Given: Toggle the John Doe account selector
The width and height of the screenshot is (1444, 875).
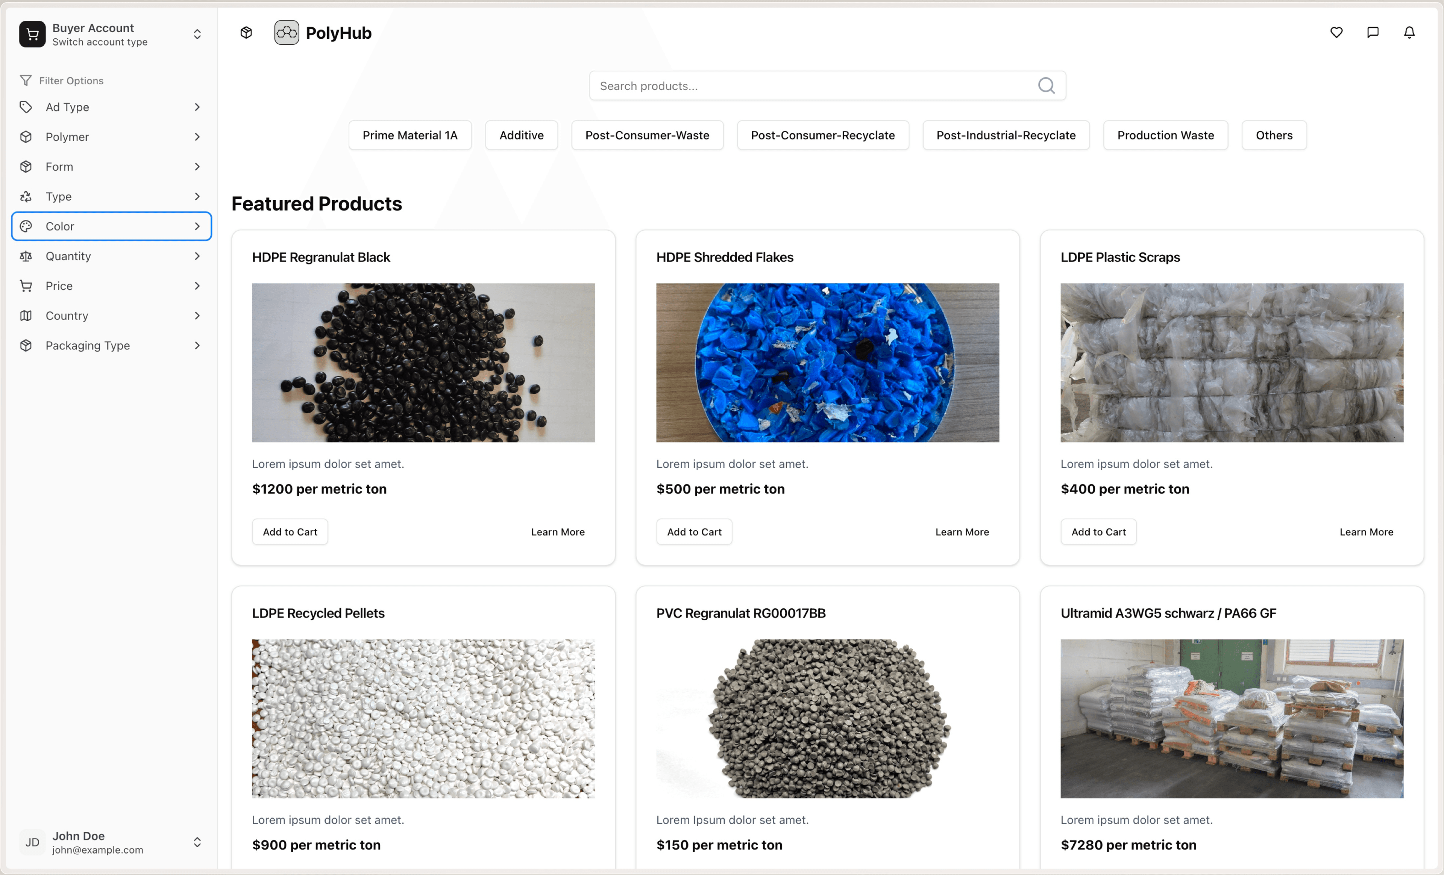Looking at the screenshot, I should click(x=197, y=842).
